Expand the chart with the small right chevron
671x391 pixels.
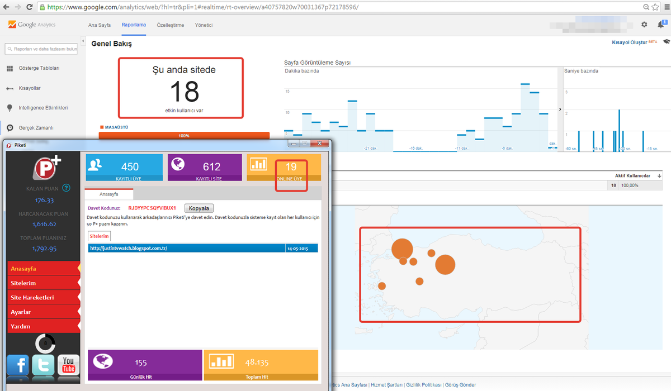pos(560,109)
